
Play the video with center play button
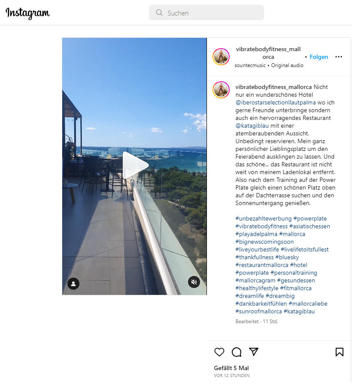(135, 165)
